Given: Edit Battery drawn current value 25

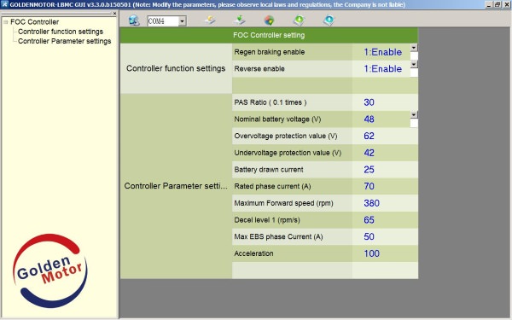Looking at the screenshot, I should click(x=369, y=170).
